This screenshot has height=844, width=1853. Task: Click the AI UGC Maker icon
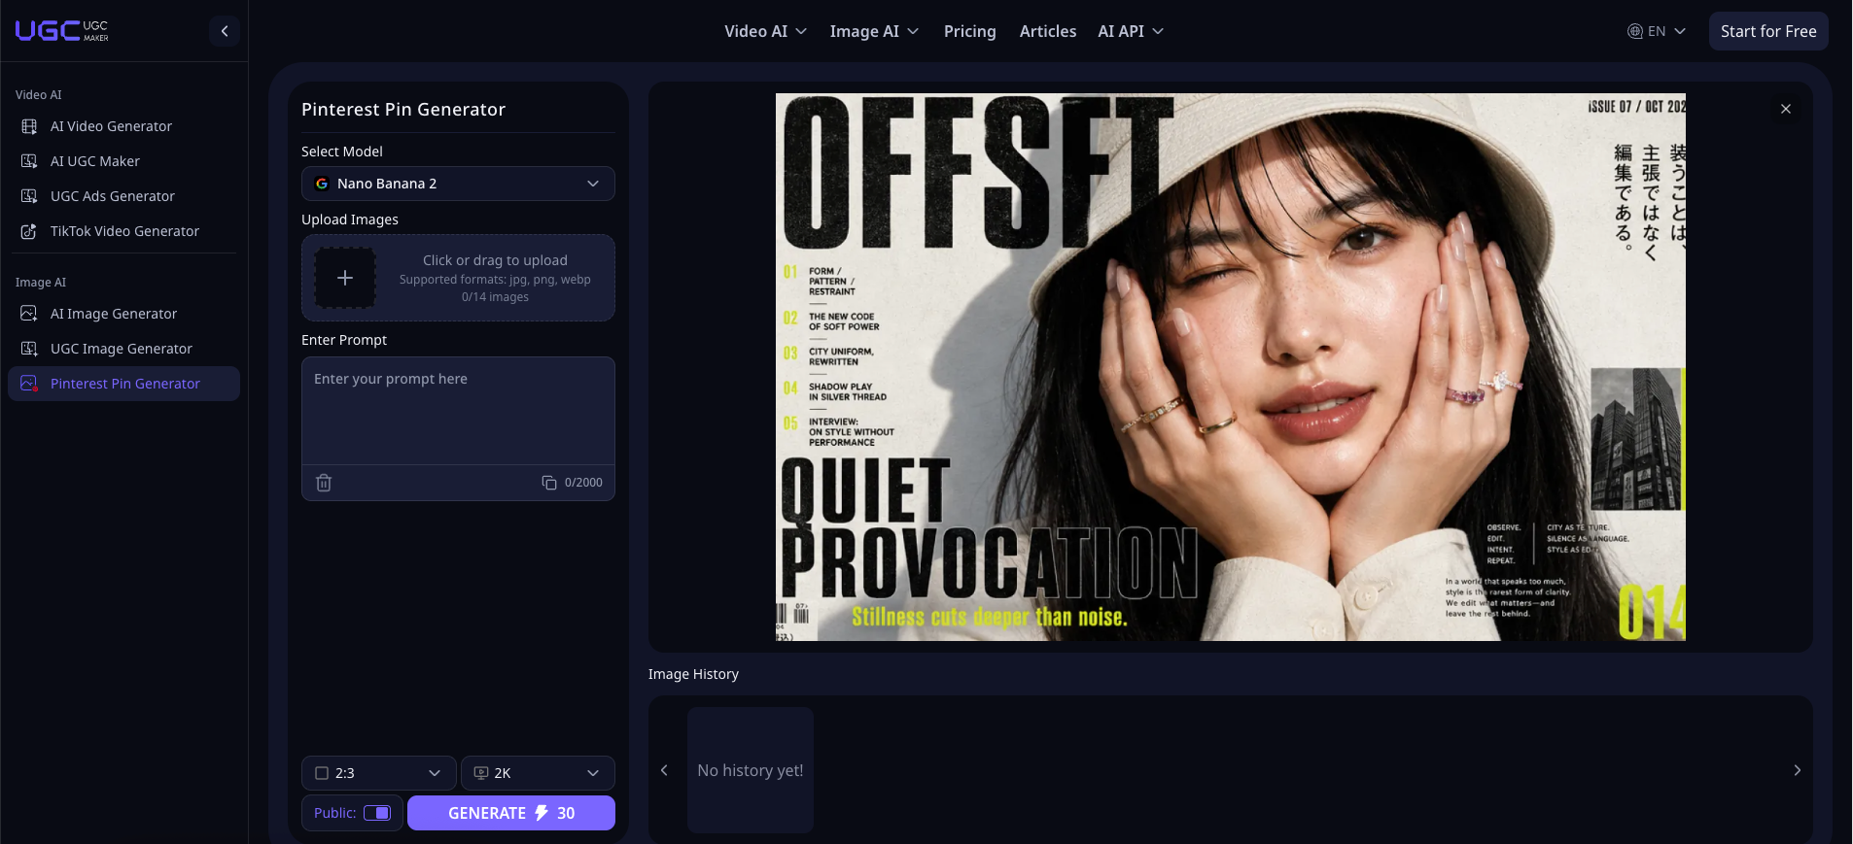29,161
